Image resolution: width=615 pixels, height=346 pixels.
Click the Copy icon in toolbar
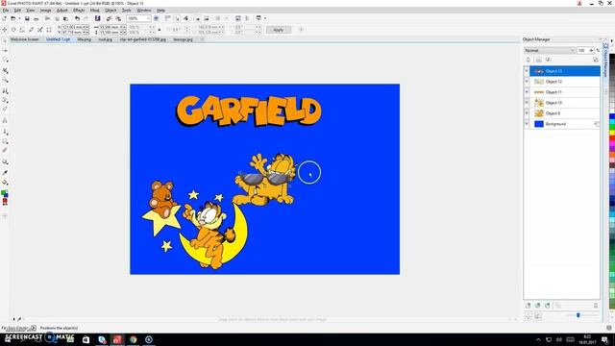pyautogui.click(x=57, y=18)
